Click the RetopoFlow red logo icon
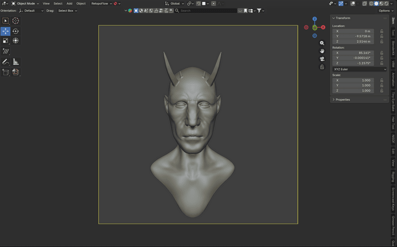 click(116, 3)
